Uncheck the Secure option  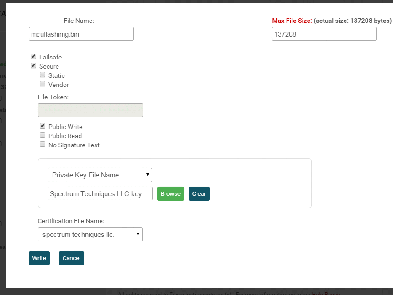pos(33,66)
